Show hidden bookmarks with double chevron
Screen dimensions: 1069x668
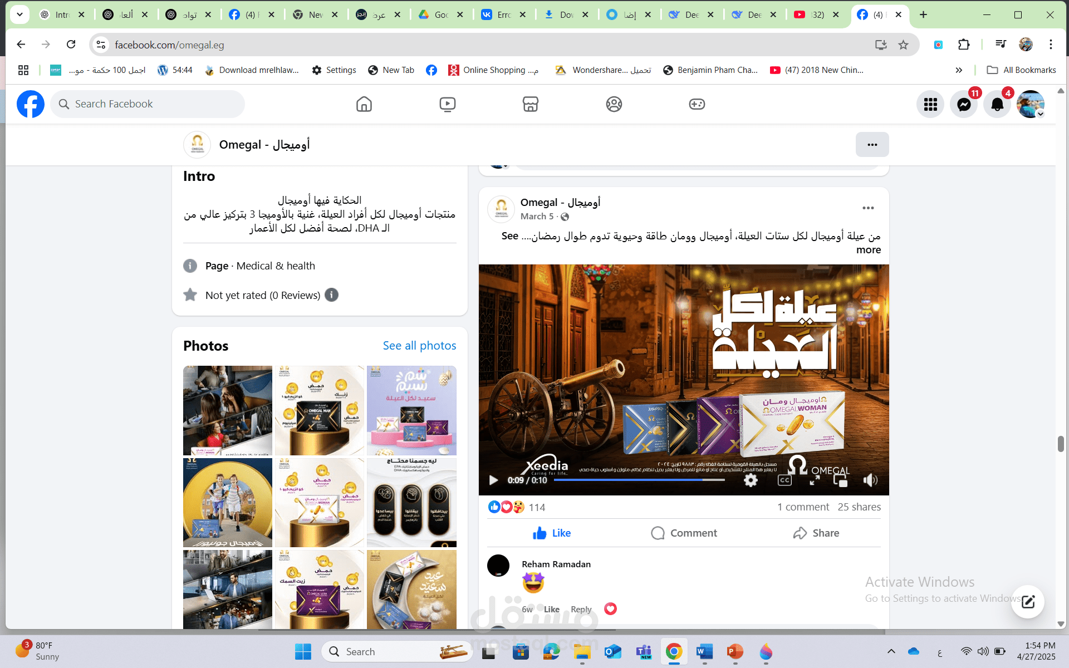point(958,70)
